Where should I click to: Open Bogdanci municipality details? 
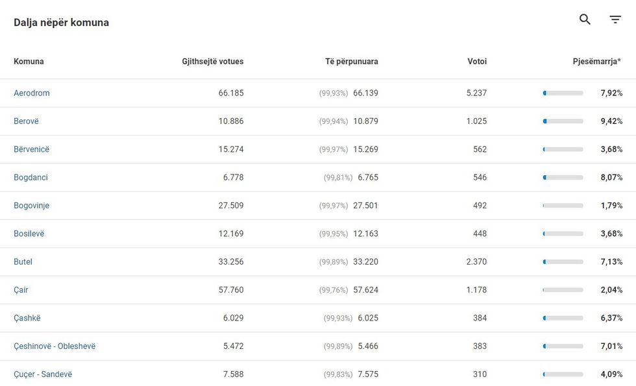point(31,178)
